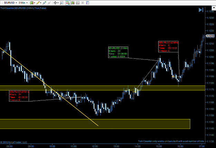This screenshot has width=216, height=148.
Task: Click the 12:00 time axis label
Action: pos(95,146)
